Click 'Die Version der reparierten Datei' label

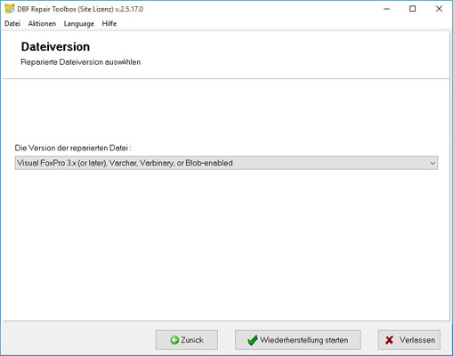[73, 148]
